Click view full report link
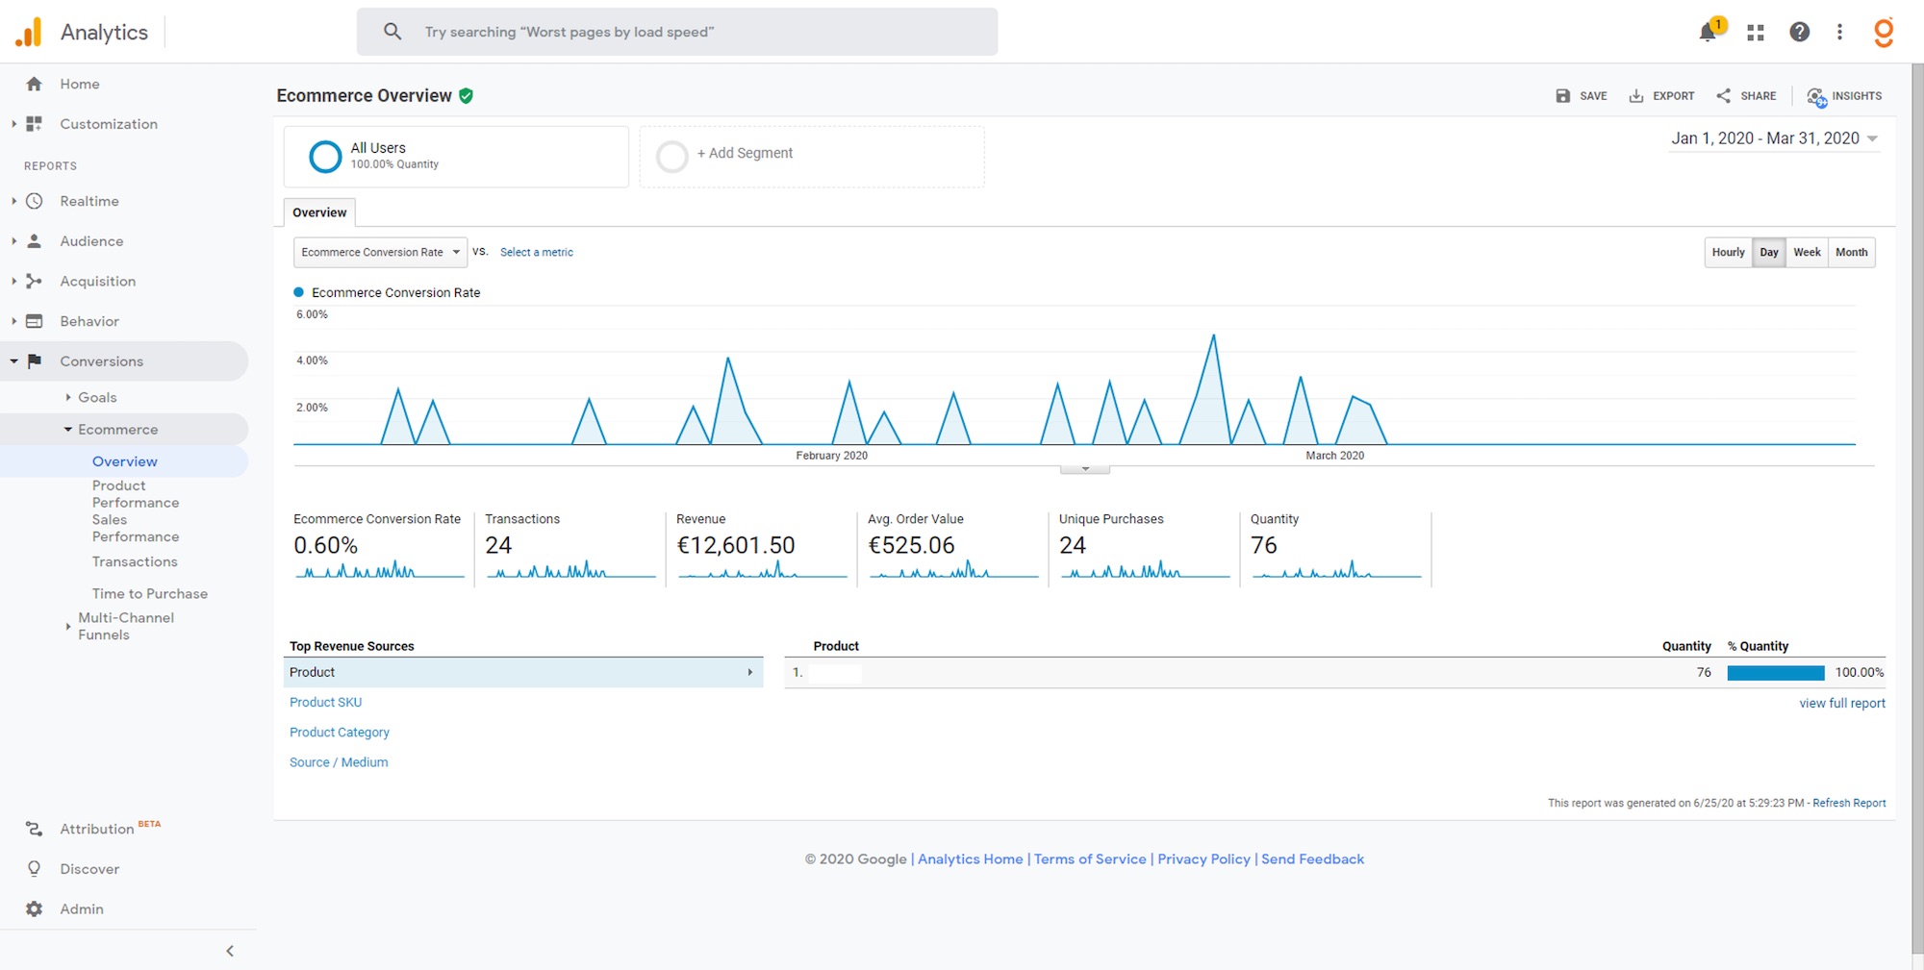This screenshot has width=1924, height=970. [x=1842, y=703]
